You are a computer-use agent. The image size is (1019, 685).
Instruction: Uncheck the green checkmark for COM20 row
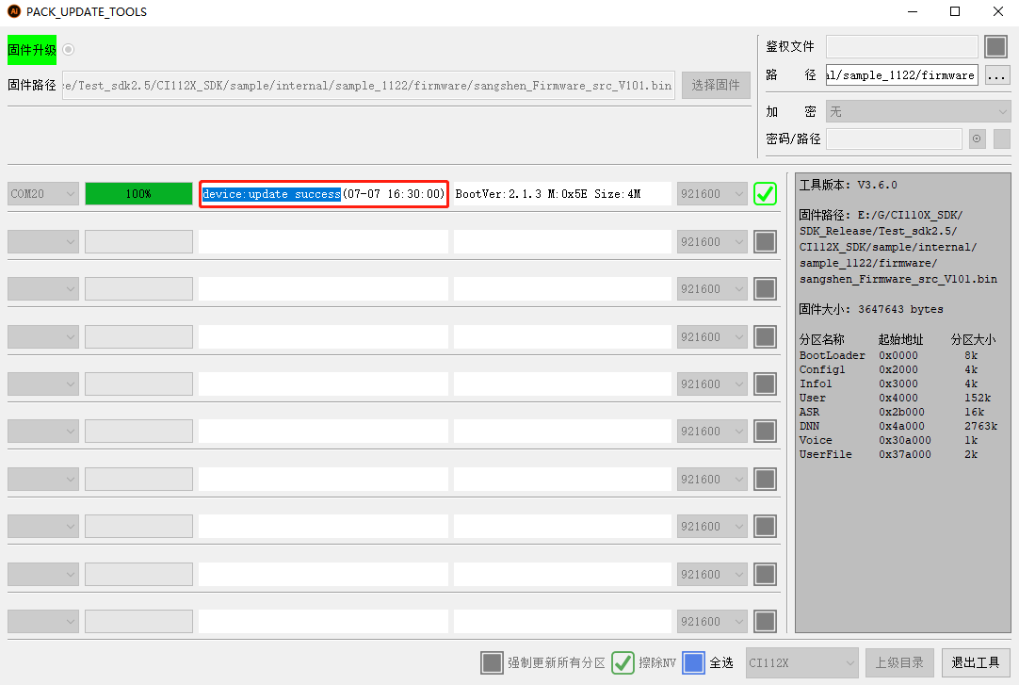click(x=765, y=194)
